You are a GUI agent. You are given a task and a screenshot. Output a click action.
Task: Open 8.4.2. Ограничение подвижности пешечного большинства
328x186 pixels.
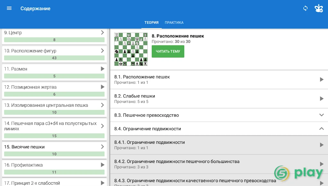(x=219, y=164)
